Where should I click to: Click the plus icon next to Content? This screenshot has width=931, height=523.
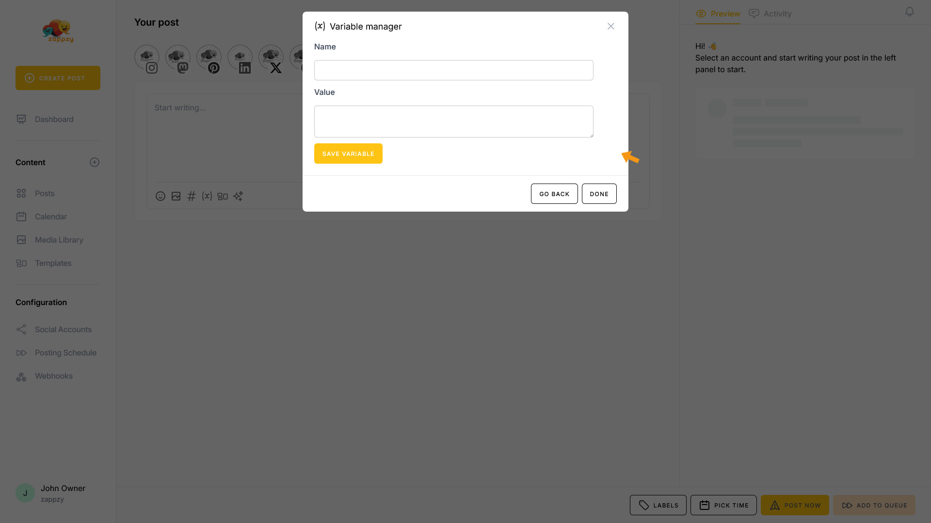pos(95,162)
